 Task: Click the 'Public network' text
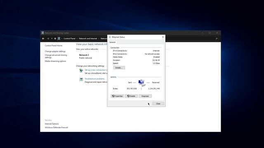click(85, 58)
